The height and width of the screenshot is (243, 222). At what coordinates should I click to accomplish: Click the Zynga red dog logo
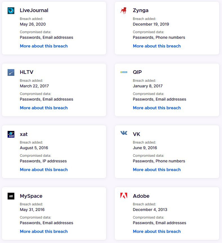tap(124, 11)
